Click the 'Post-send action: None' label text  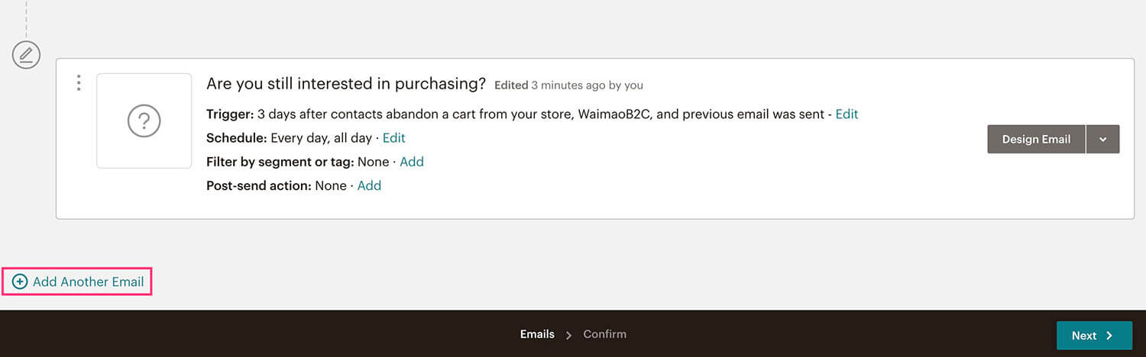tap(277, 185)
